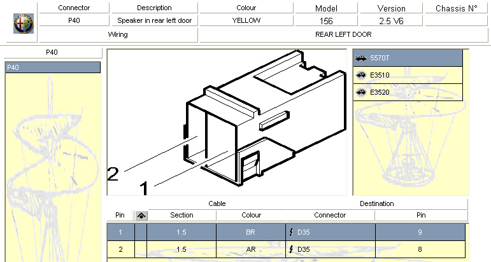Select the 5570T list entry
Screen dimensions: 491x262
point(408,58)
